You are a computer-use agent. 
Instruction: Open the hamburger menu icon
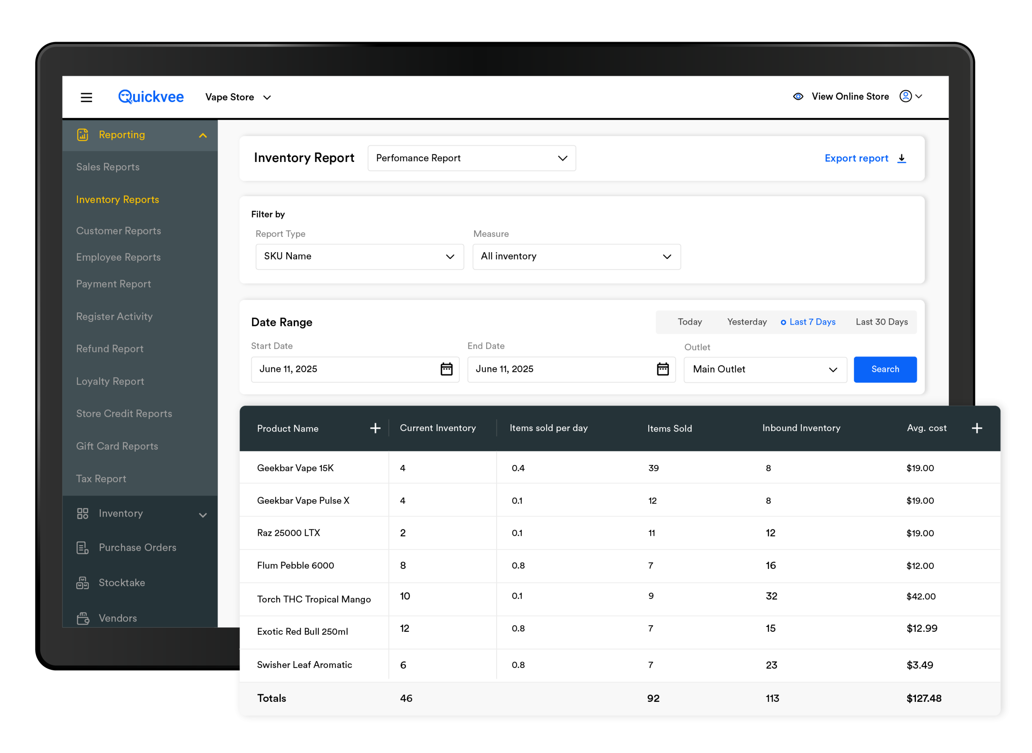click(86, 97)
